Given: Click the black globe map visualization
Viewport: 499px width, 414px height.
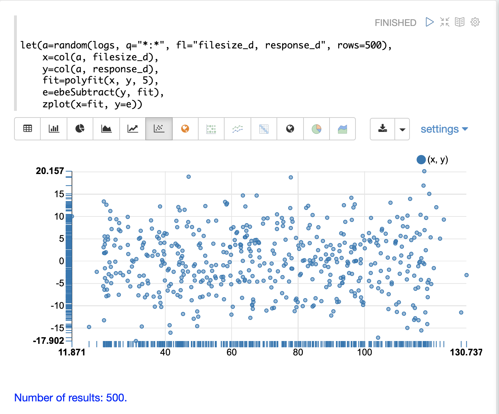Looking at the screenshot, I should pyautogui.click(x=290, y=129).
